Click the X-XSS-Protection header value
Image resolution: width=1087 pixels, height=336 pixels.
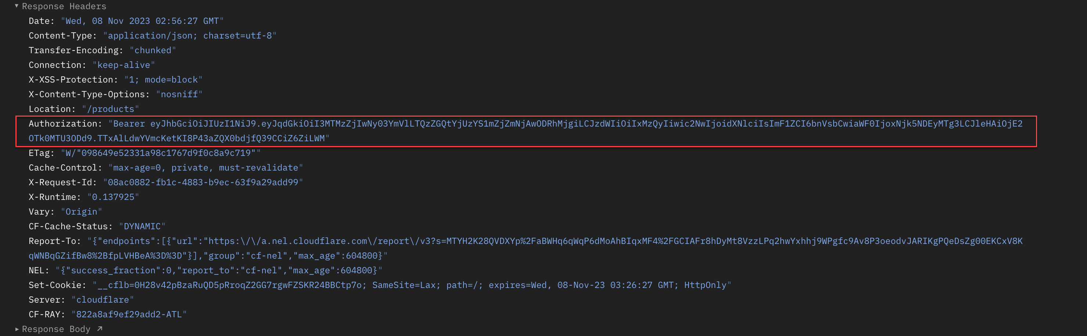[x=163, y=80]
